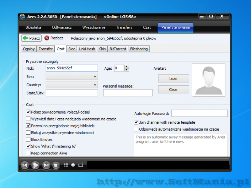
Task: Disable Pokaz powiadomienie Polacz/Podziel checkbox
Action: point(28,112)
